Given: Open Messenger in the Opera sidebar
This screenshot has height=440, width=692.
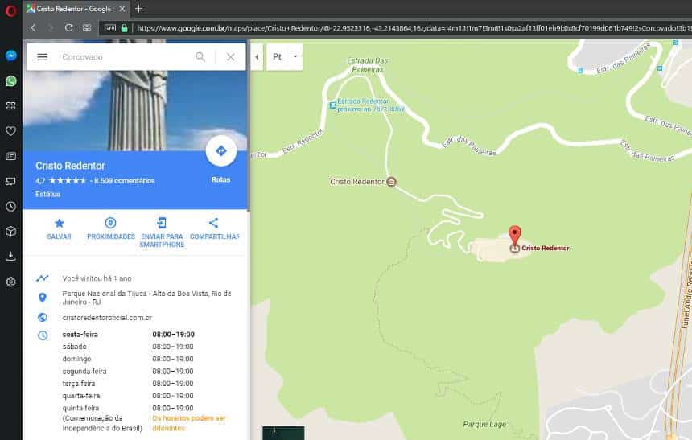Looking at the screenshot, I should point(11,56).
